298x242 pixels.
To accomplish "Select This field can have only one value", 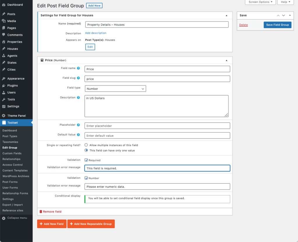I will pyautogui.click(x=86, y=150).
